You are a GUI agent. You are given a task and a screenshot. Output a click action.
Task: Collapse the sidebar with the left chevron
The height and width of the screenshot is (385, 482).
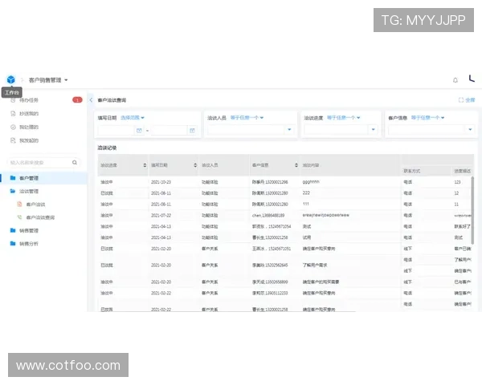coord(91,100)
